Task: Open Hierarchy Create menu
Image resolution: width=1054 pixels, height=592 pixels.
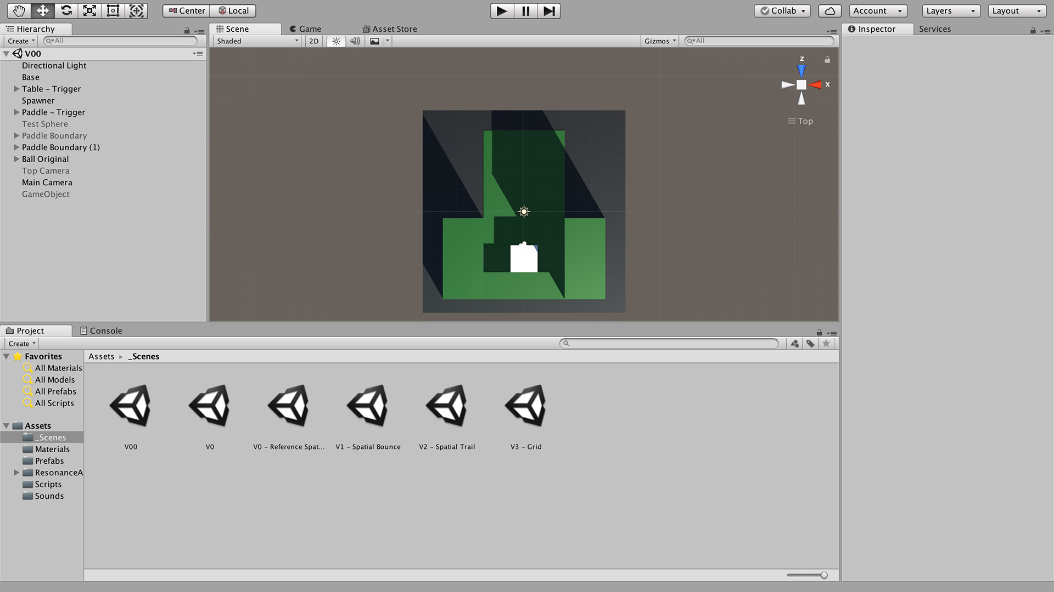Action: click(21, 41)
